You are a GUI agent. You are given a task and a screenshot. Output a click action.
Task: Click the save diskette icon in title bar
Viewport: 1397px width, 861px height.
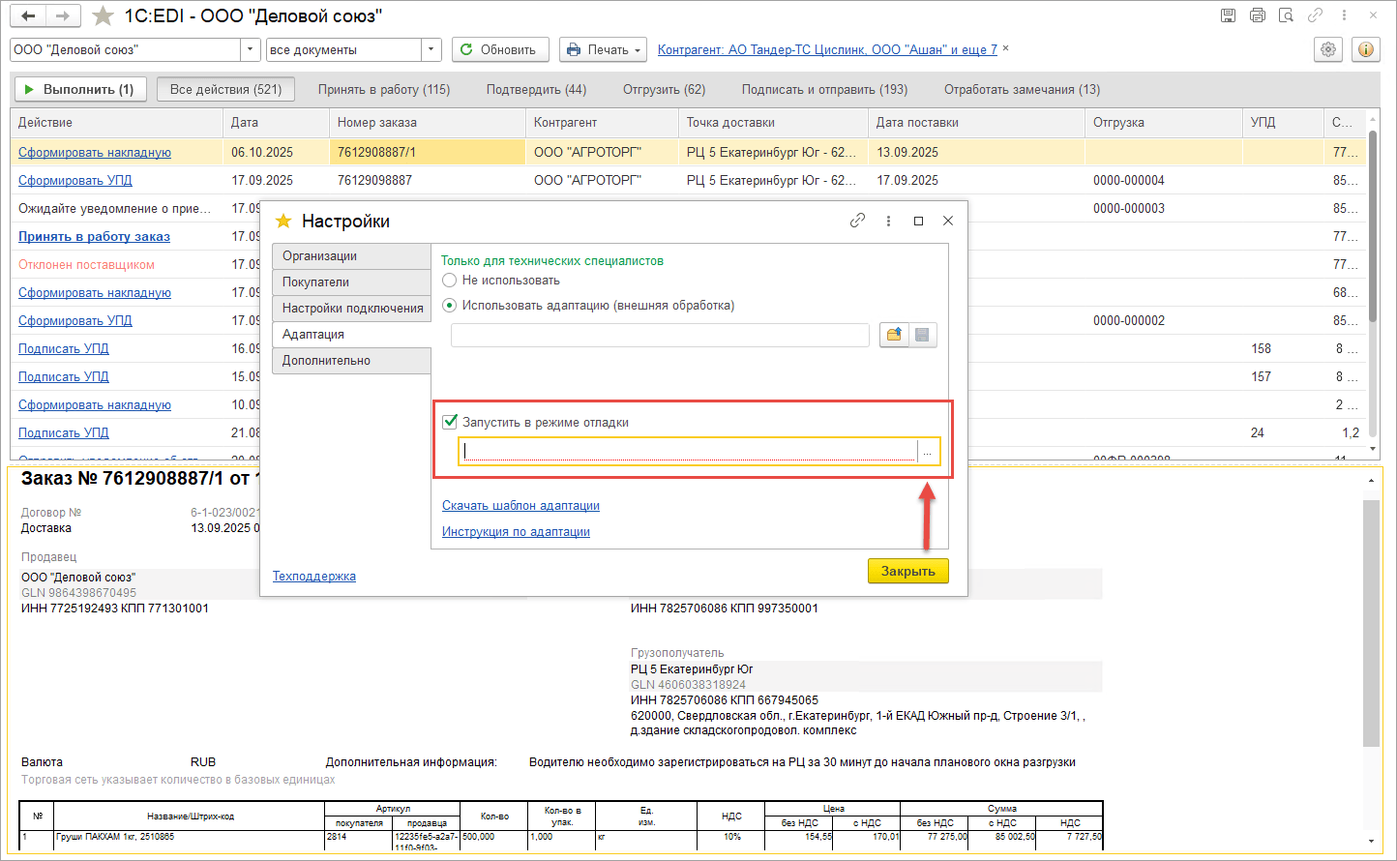pyautogui.click(x=1228, y=15)
